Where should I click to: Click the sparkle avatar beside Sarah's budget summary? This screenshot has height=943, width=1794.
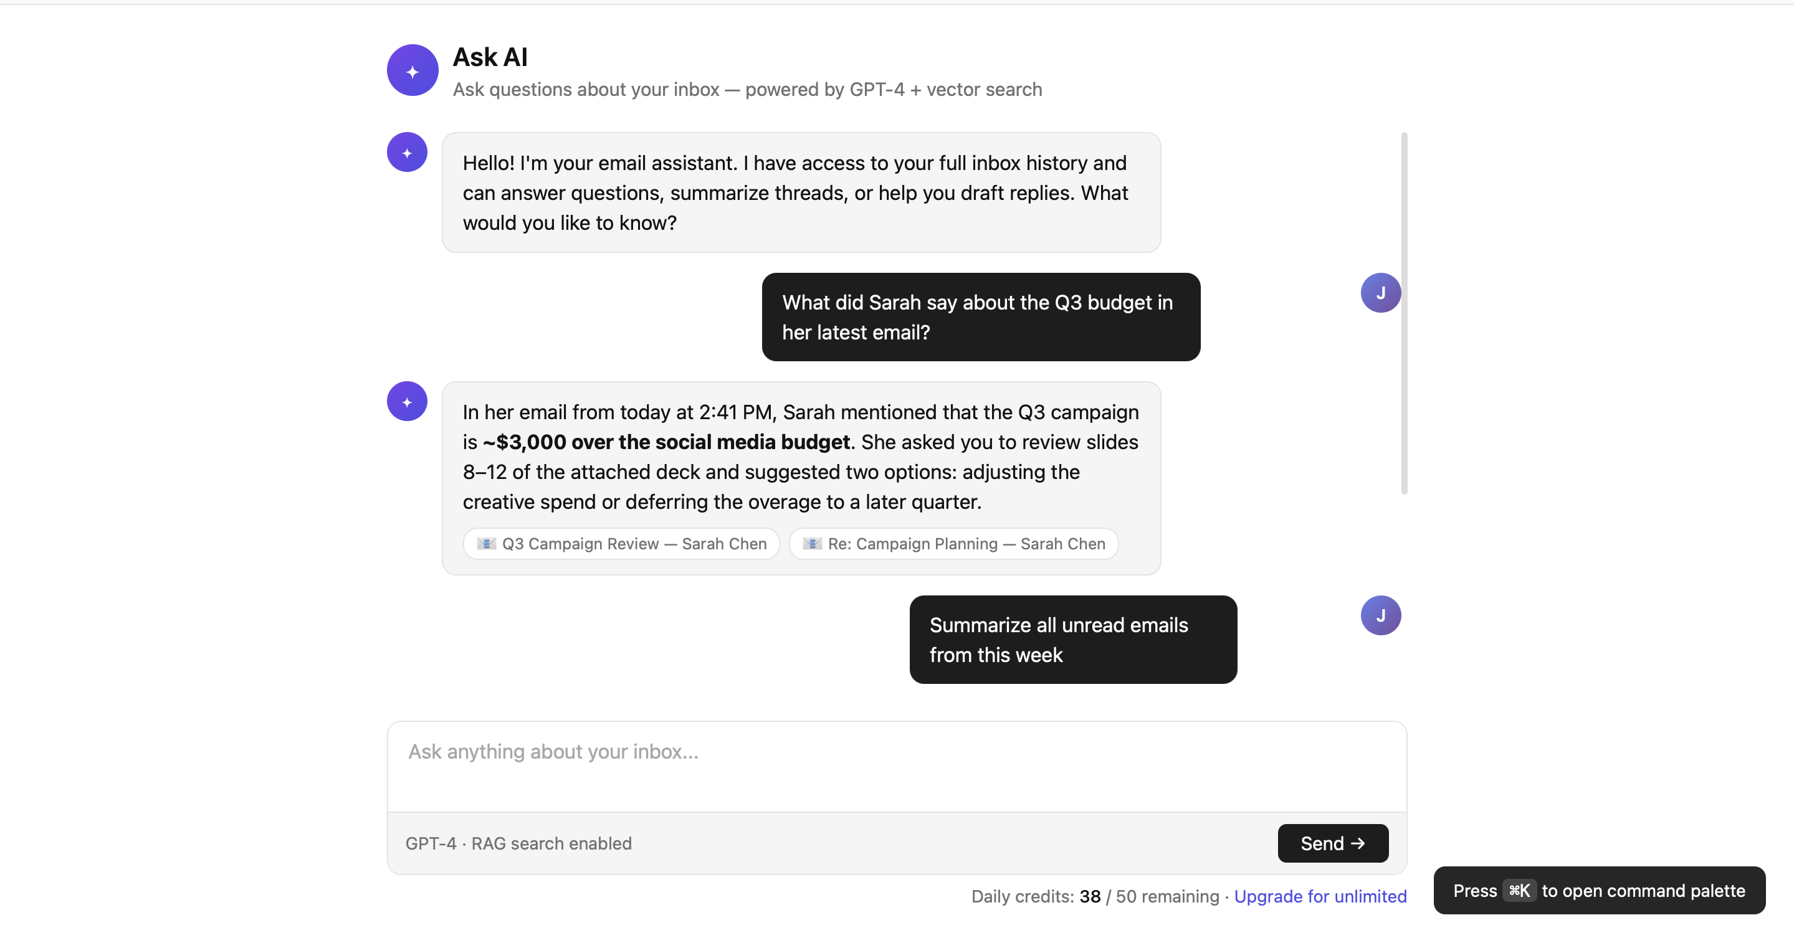pos(406,401)
